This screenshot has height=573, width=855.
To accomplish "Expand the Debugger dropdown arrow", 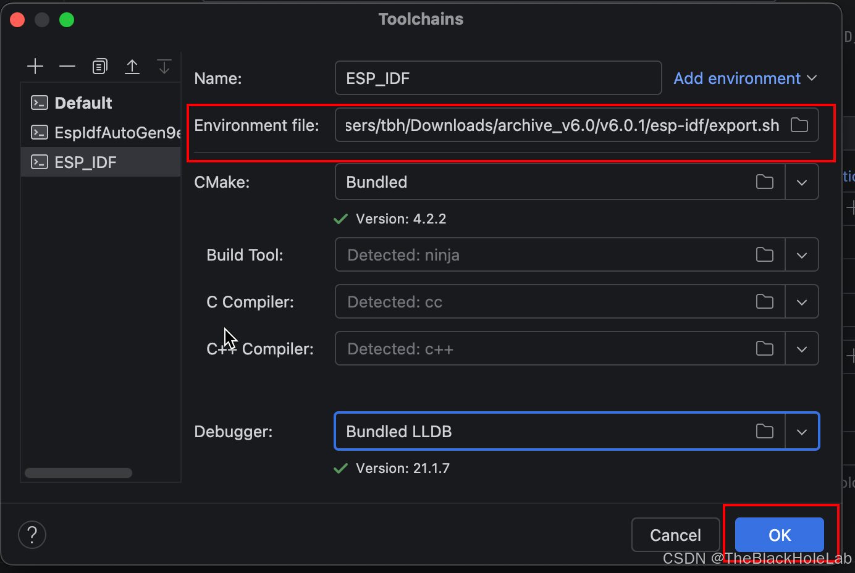I will click(802, 432).
